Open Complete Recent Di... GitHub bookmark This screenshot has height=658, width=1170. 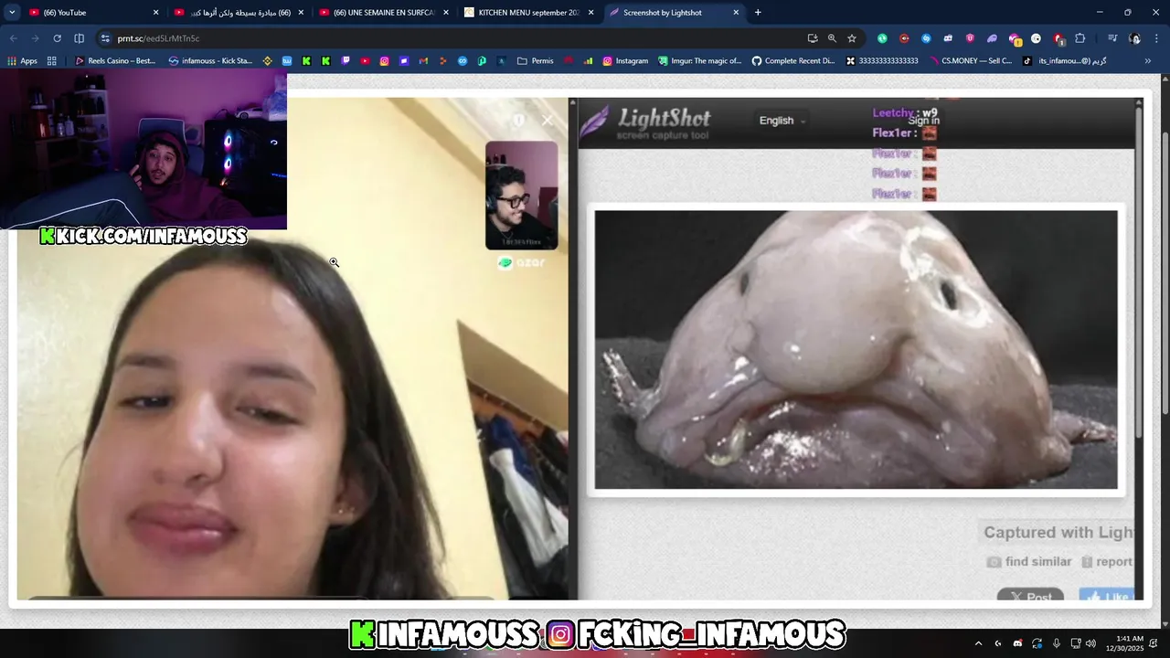click(793, 61)
